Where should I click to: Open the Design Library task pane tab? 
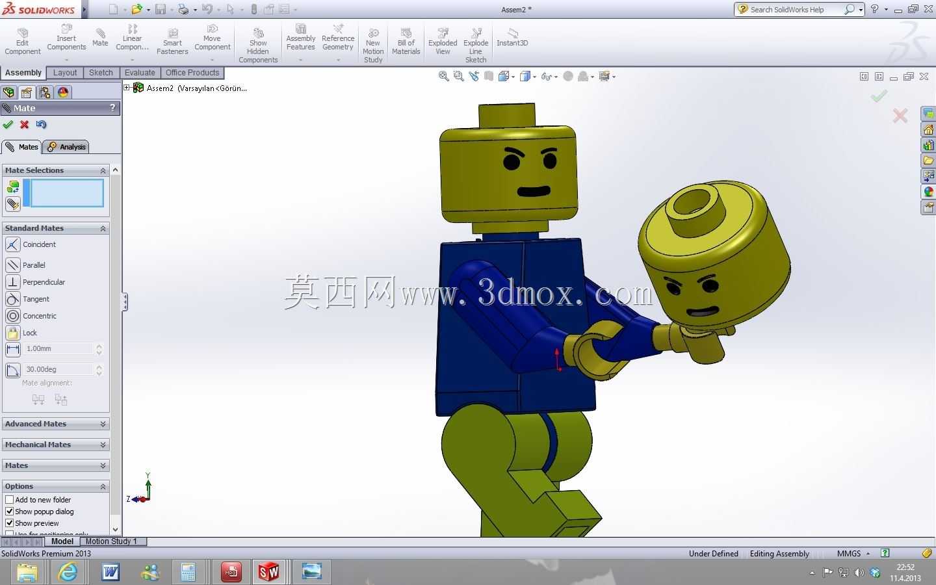(x=929, y=145)
